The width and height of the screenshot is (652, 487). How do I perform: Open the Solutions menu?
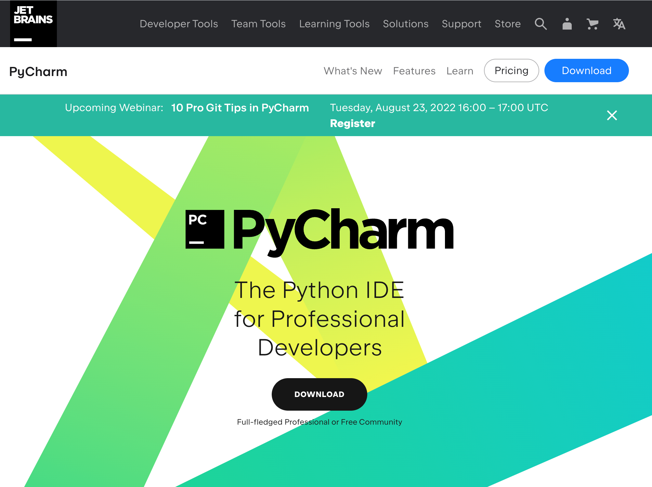pos(405,24)
